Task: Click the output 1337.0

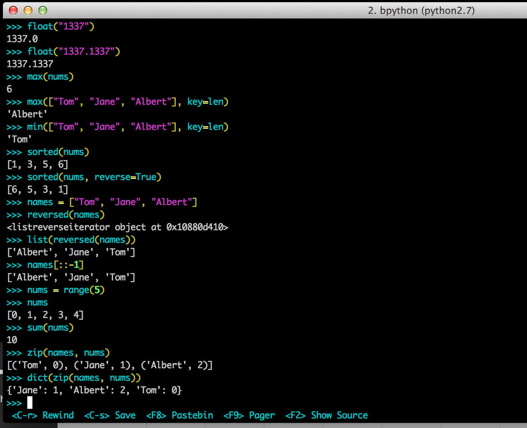Action: 22,39
